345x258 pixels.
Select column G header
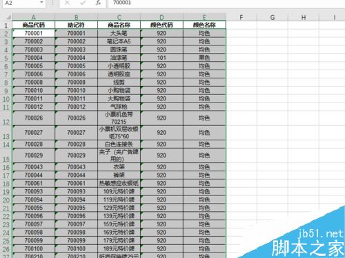click(273, 17)
